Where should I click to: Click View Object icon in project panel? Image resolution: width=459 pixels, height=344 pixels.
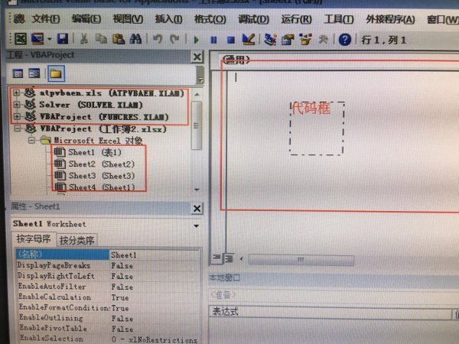tap(34, 73)
